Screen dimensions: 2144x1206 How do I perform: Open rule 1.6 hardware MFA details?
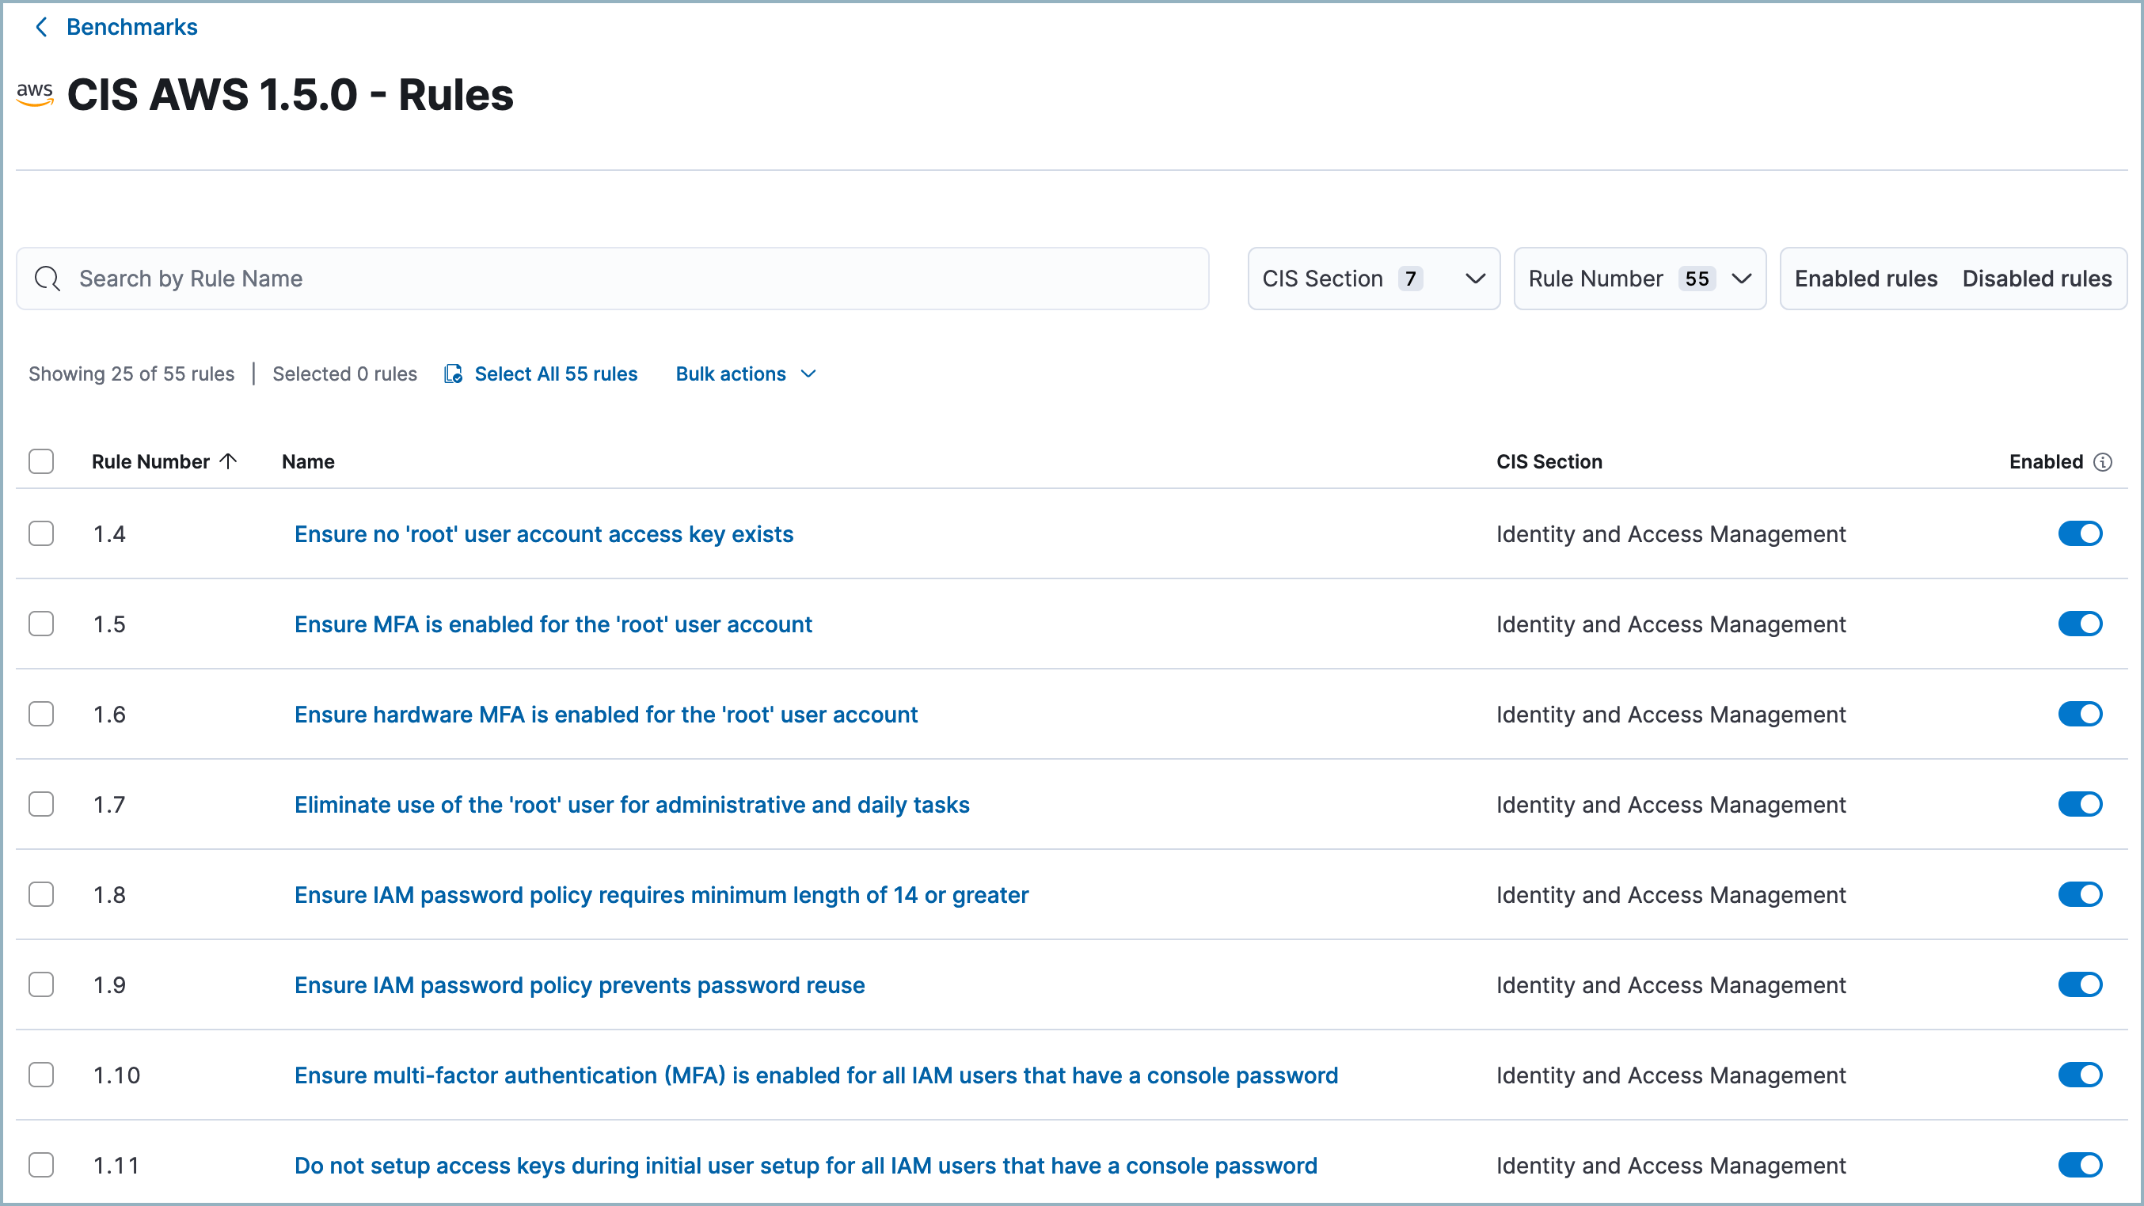point(605,714)
